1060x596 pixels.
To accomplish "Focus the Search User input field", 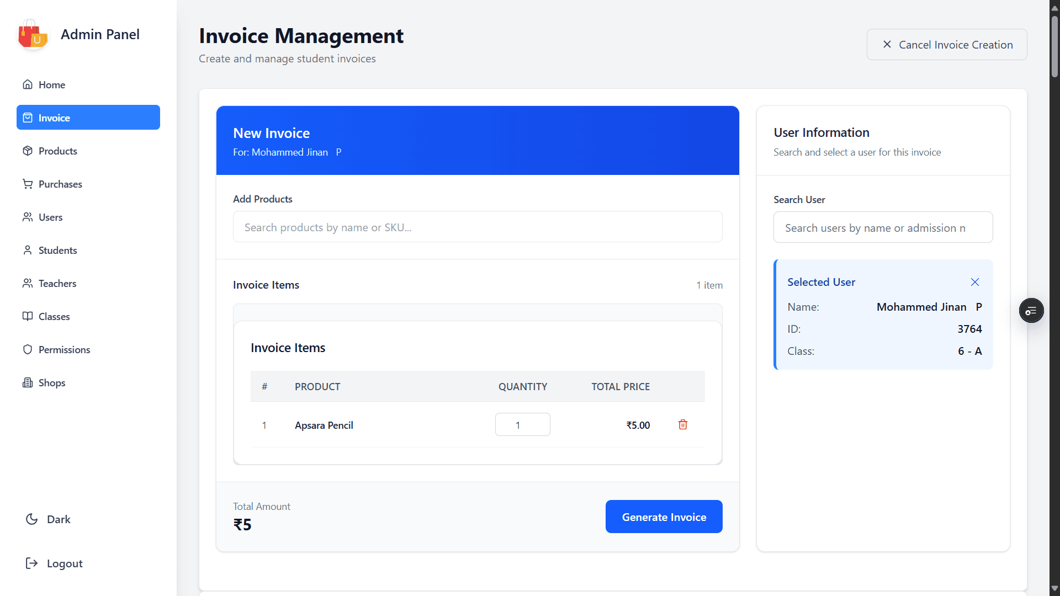I will (883, 227).
